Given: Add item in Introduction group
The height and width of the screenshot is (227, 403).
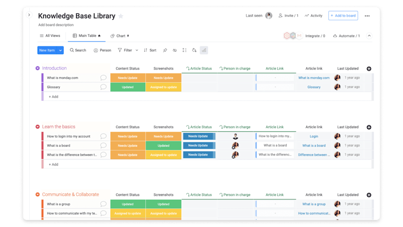Looking at the screenshot, I should point(54,97).
